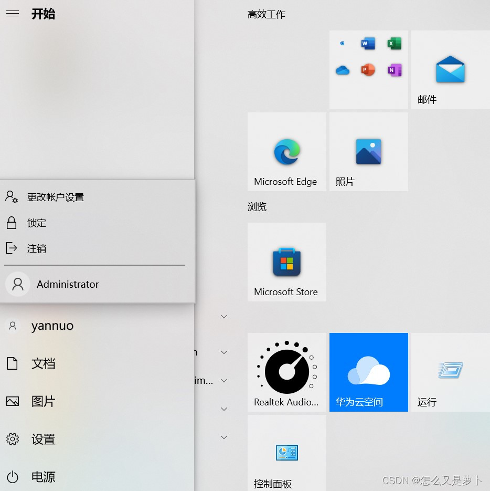Open the 华为云空间 cloud tile
Image resolution: width=490 pixels, height=491 pixels.
point(369,372)
